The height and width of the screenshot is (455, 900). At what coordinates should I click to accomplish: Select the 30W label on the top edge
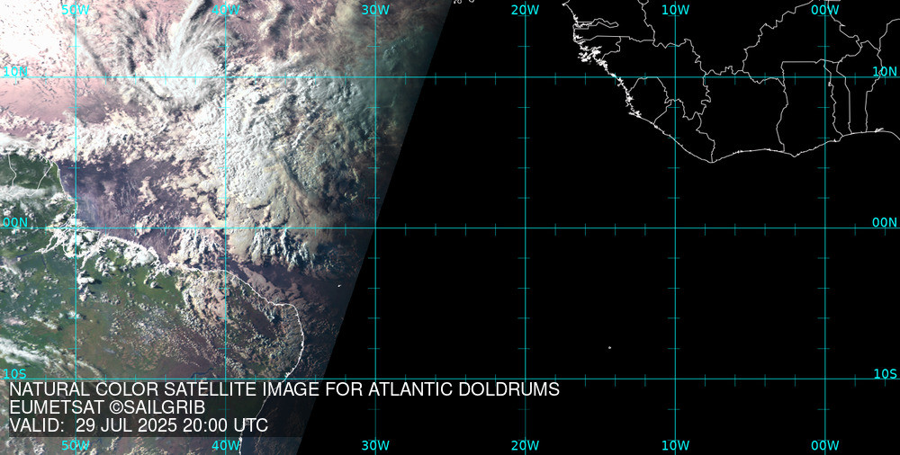click(x=375, y=10)
